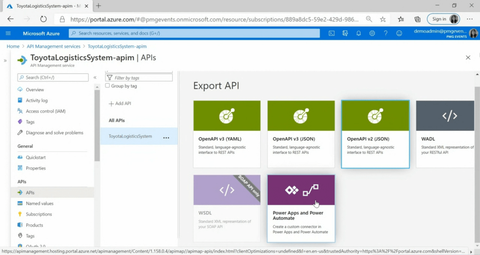Open the Azure portal hamburger menu
480x255 pixels.
(x=8, y=33)
